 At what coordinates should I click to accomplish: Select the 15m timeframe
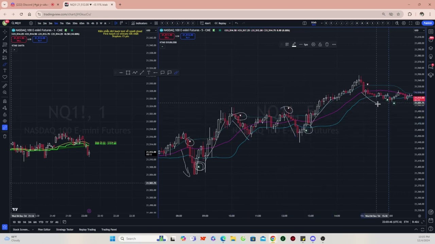[x=68, y=23]
